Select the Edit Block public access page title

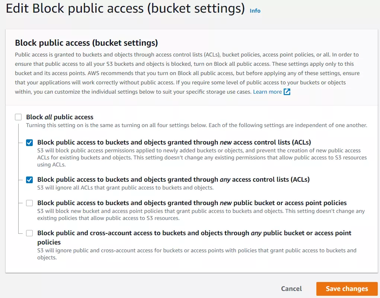[x=125, y=9]
